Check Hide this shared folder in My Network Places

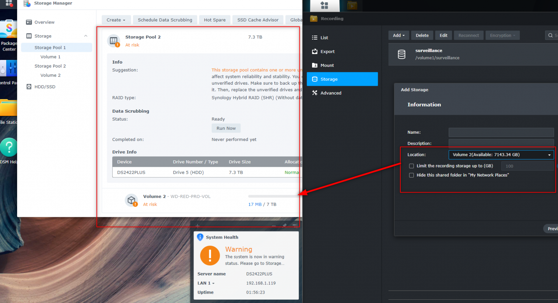coord(411,175)
